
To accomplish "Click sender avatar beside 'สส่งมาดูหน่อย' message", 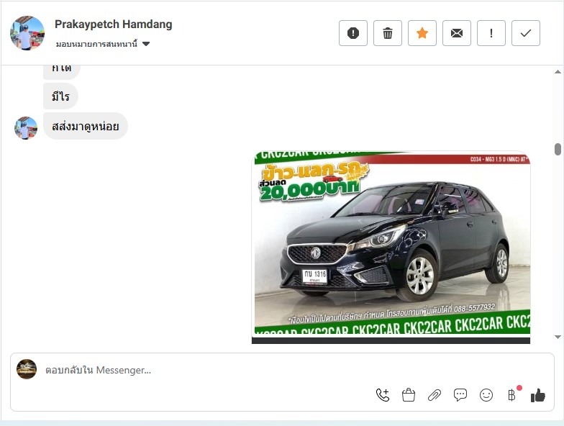I will [x=26, y=128].
